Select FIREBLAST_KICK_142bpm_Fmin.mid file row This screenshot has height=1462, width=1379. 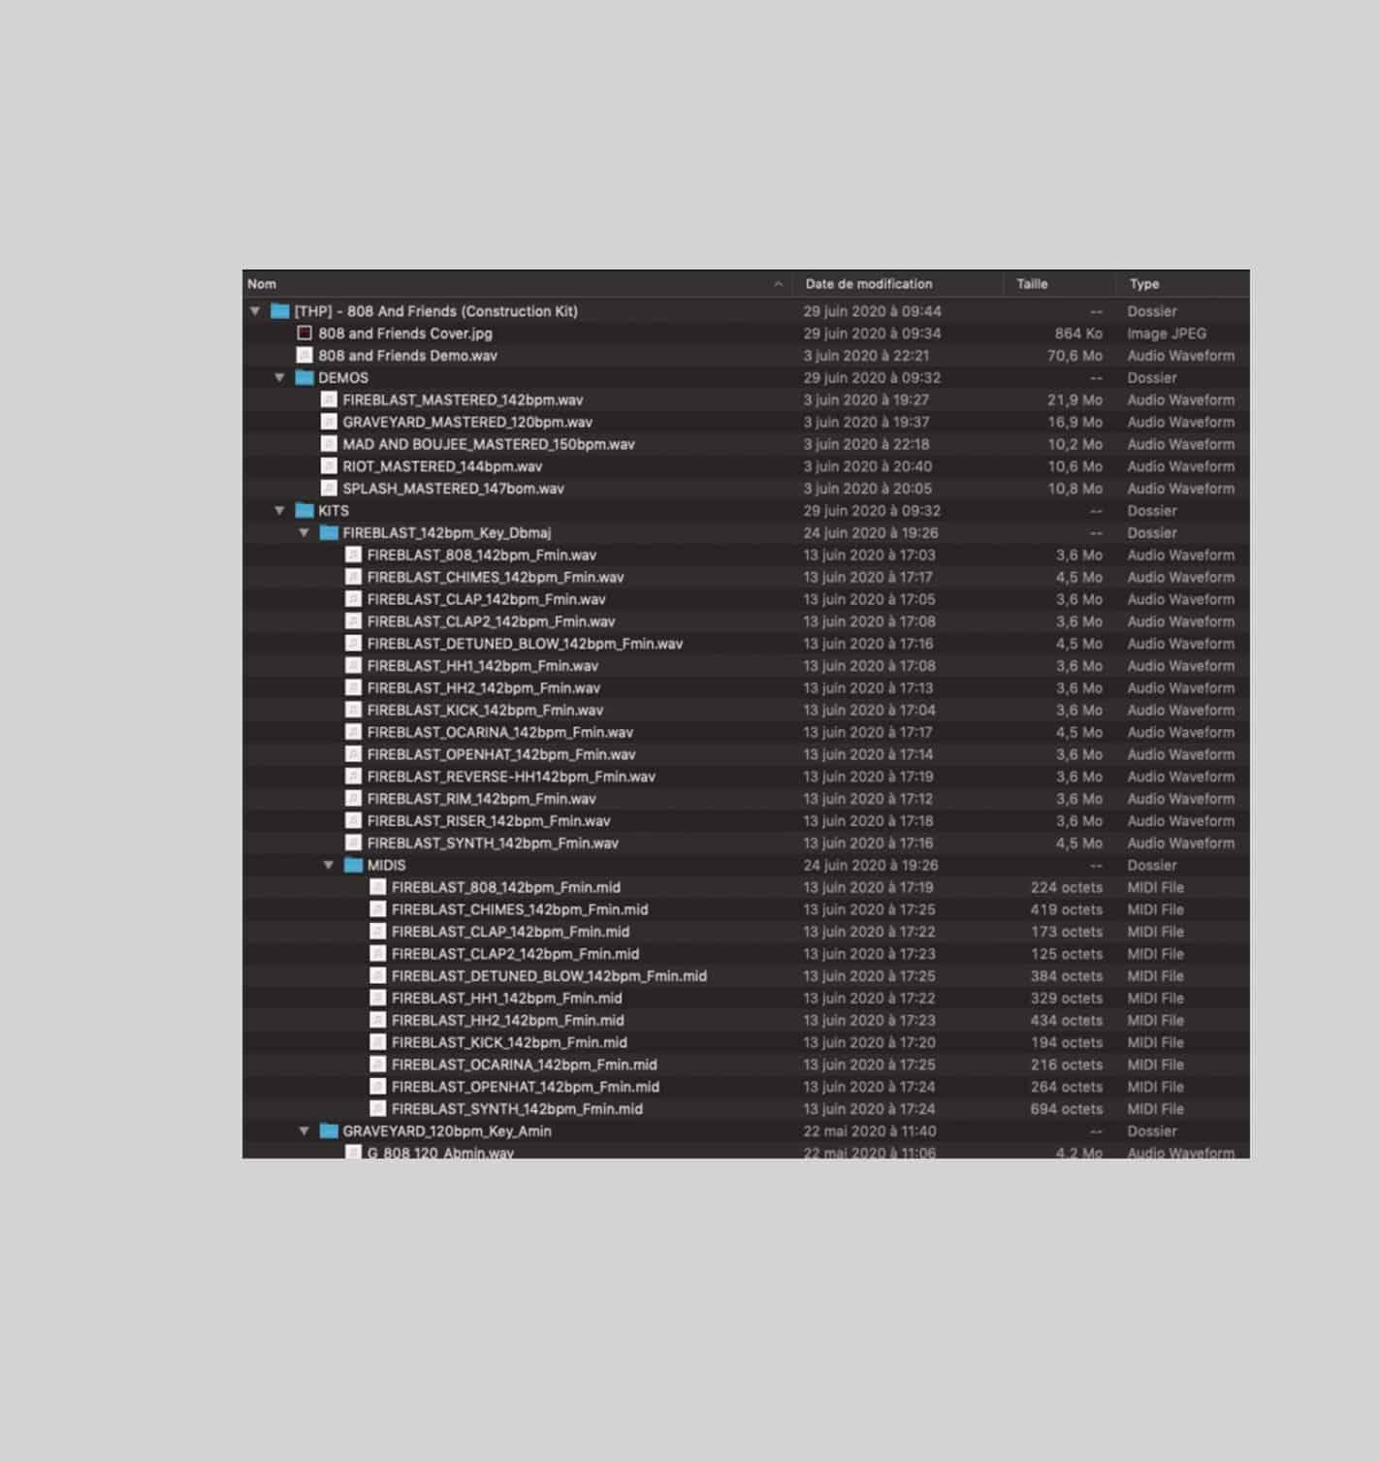509,1043
